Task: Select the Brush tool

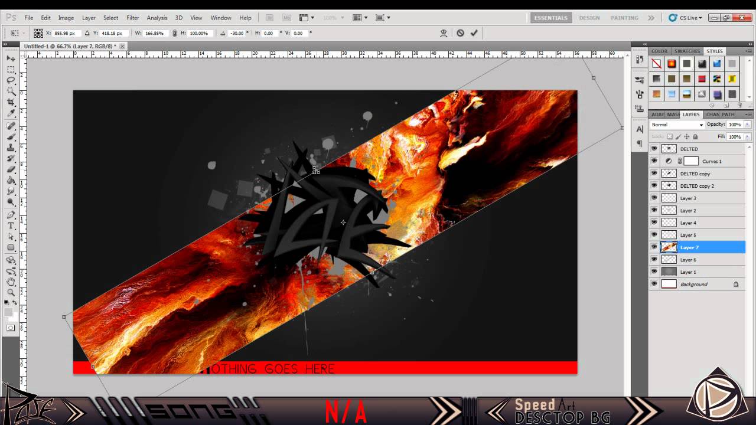Action: (x=11, y=137)
